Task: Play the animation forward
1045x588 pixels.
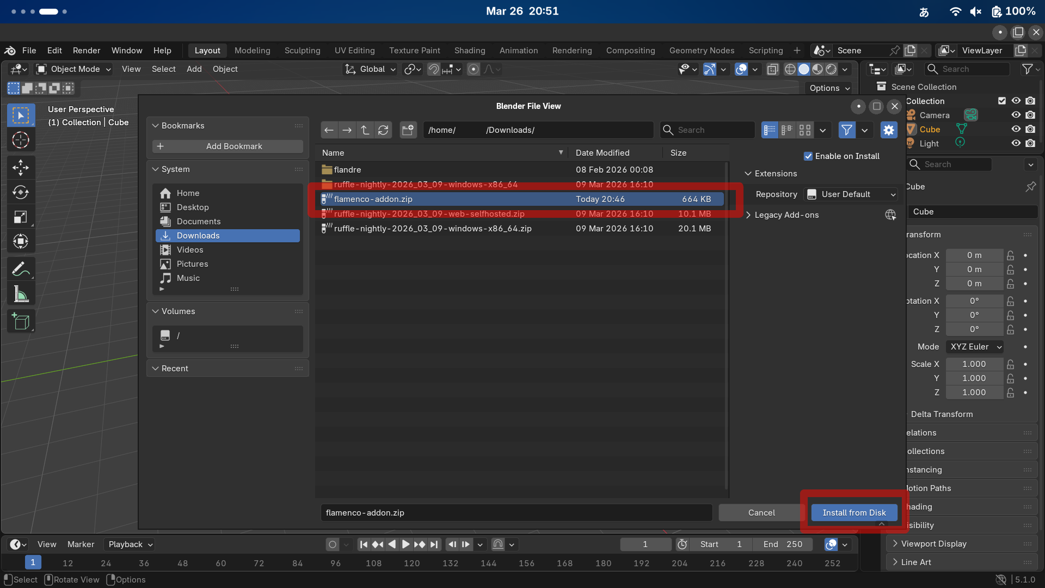Action: pyautogui.click(x=405, y=544)
